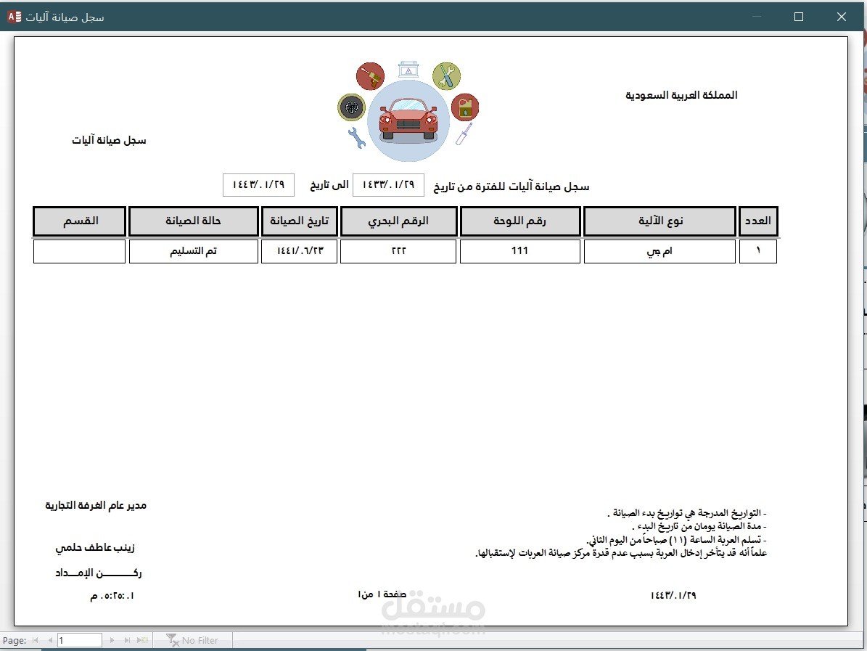Click the cell containing ام جي

[660, 251]
